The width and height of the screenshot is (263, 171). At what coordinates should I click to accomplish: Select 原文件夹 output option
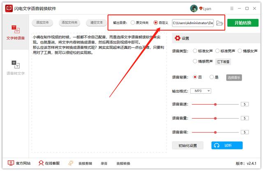coord(133,23)
